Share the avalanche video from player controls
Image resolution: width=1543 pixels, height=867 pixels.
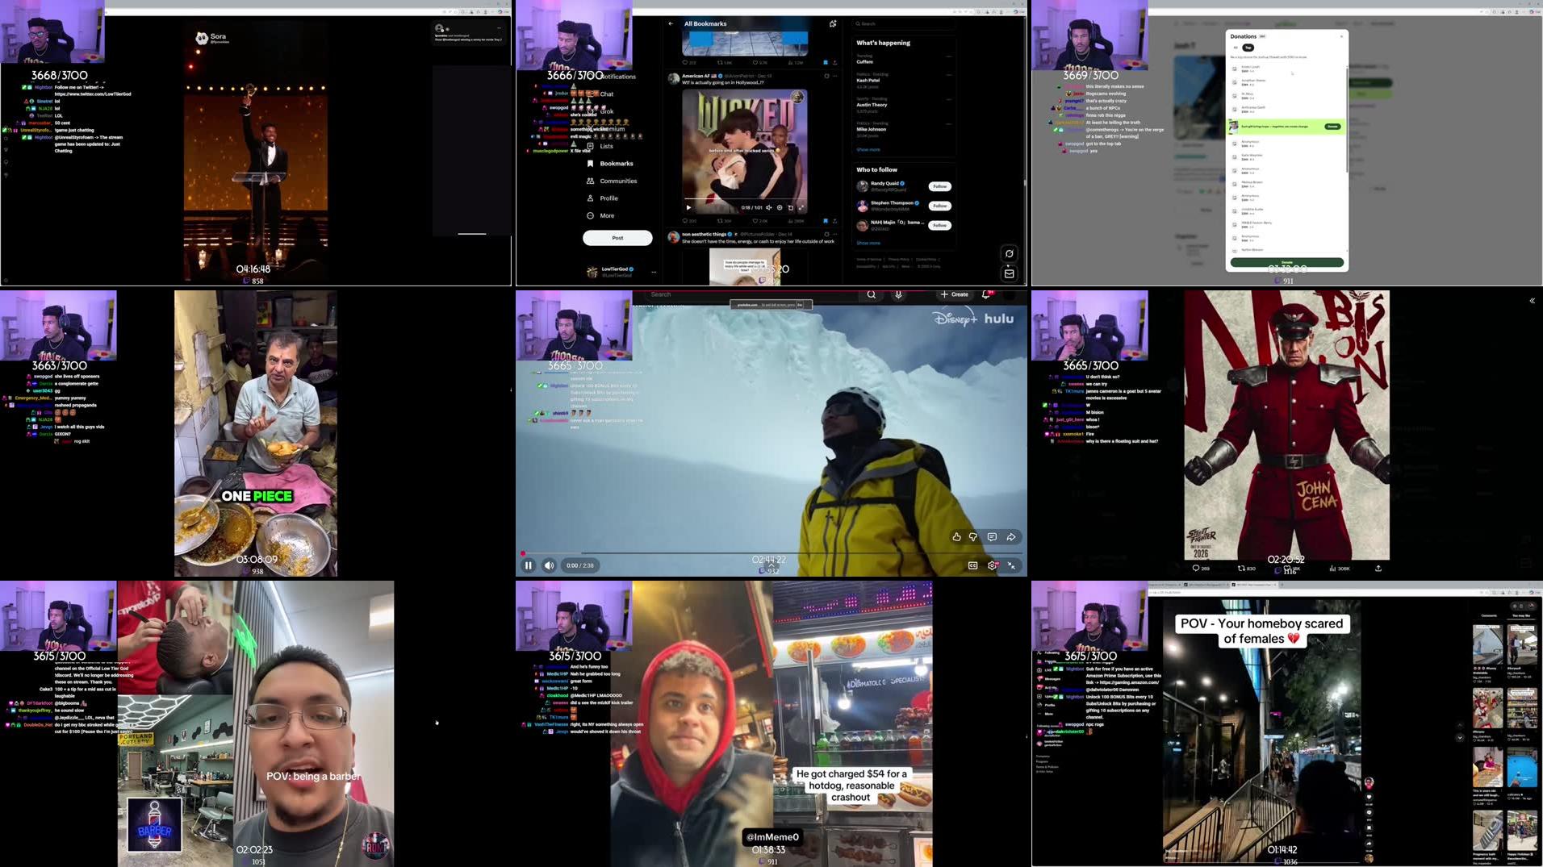click(1011, 536)
